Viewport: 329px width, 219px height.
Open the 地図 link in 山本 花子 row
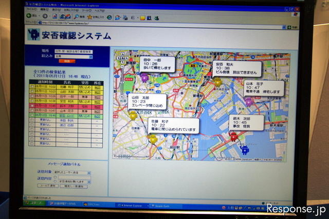point(97,111)
